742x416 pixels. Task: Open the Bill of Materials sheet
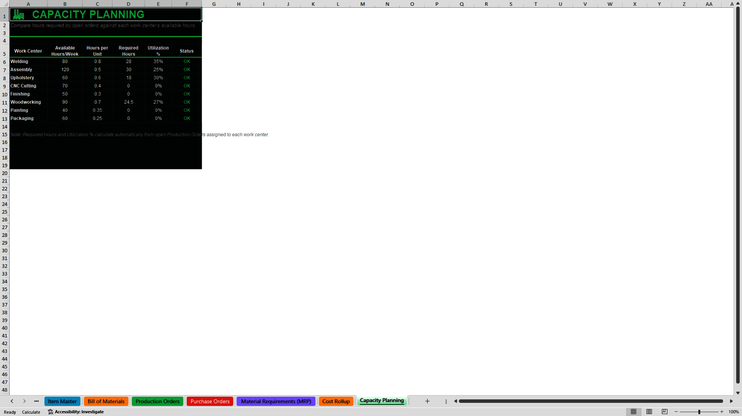tap(106, 401)
